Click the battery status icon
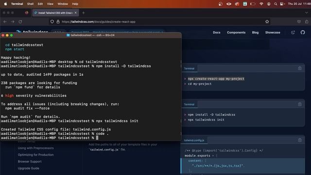The image size is (311, 175). click(x=253, y=4)
